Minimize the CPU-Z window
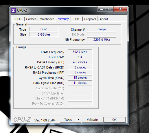Image resolution: width=149 pixels, height=133 pixels. click(x=102, y=9)
